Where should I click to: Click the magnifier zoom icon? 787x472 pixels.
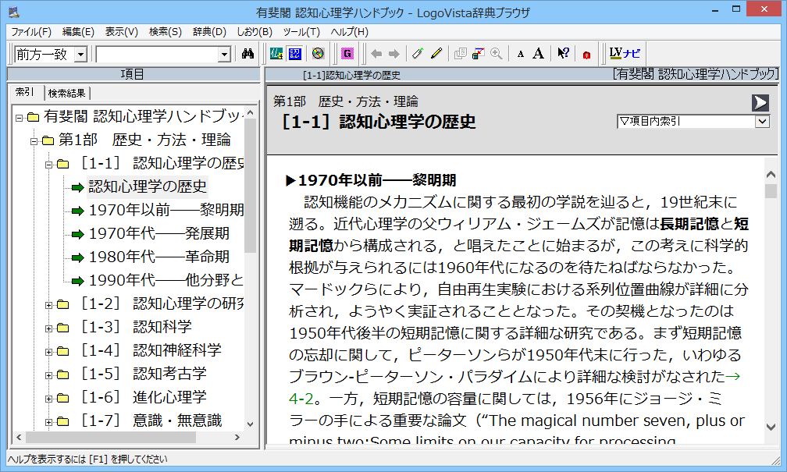496,54
